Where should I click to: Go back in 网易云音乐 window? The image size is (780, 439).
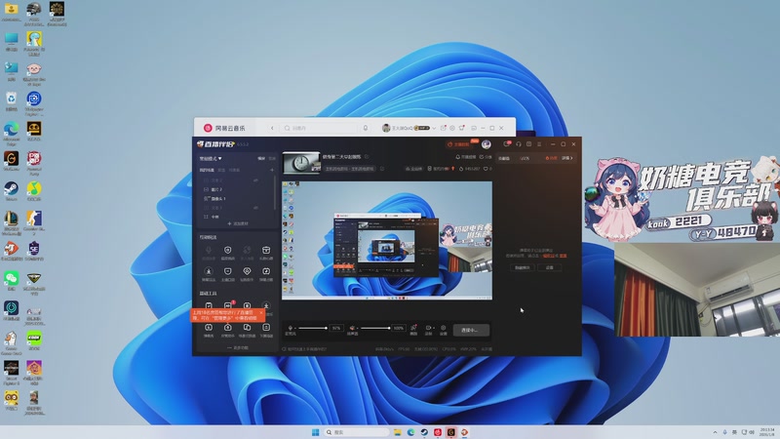tap(272, 128)
